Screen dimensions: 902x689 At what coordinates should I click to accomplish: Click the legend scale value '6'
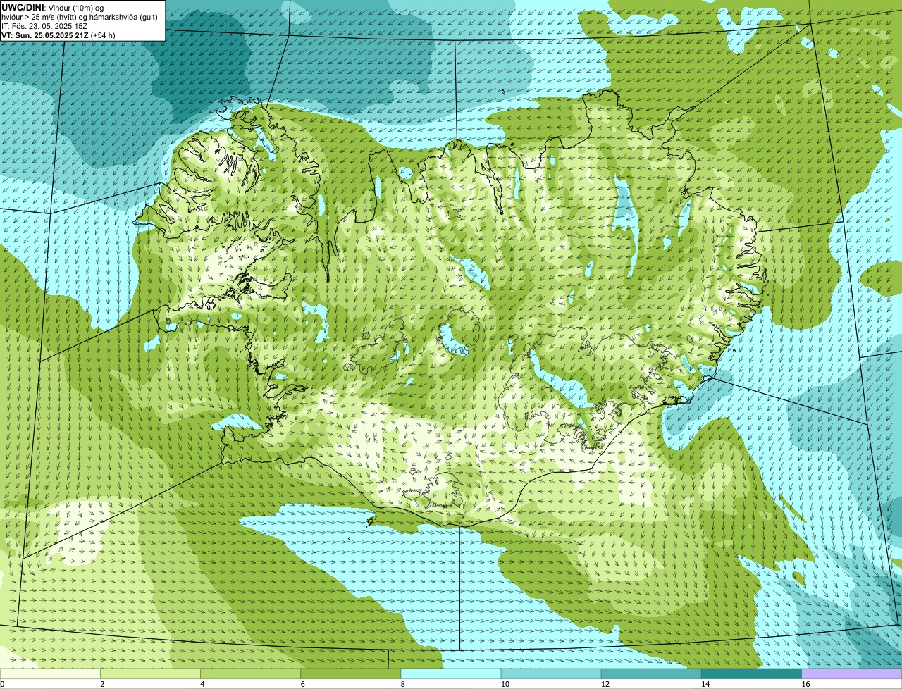(302, 684)
